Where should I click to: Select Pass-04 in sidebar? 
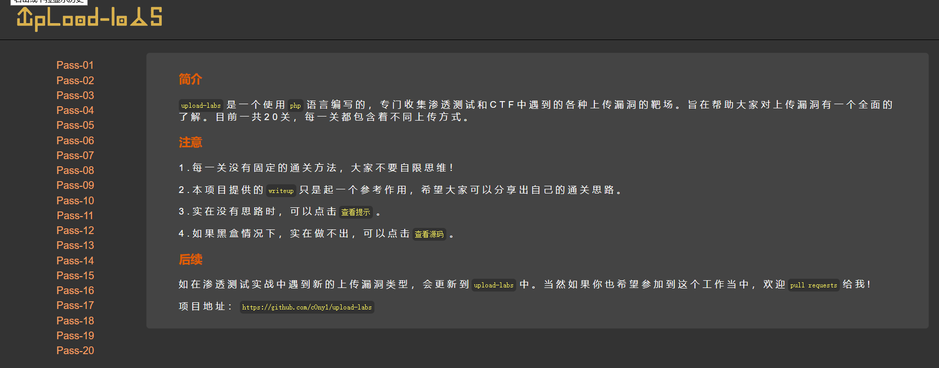75,110
